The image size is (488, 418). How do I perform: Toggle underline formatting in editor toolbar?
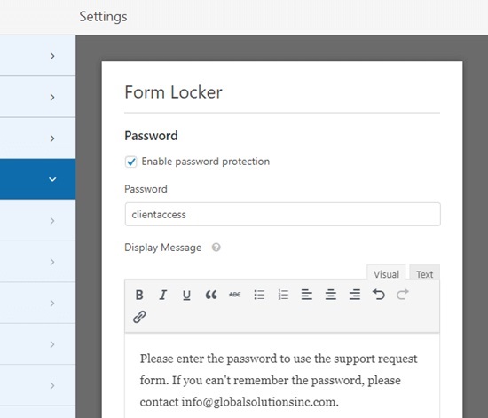tap(186, 295)
